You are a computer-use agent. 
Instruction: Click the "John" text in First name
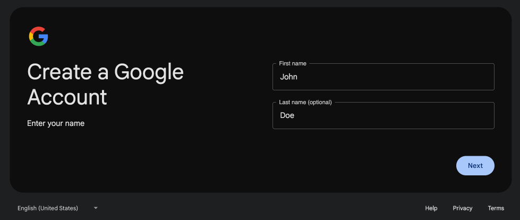coord(288,77)
